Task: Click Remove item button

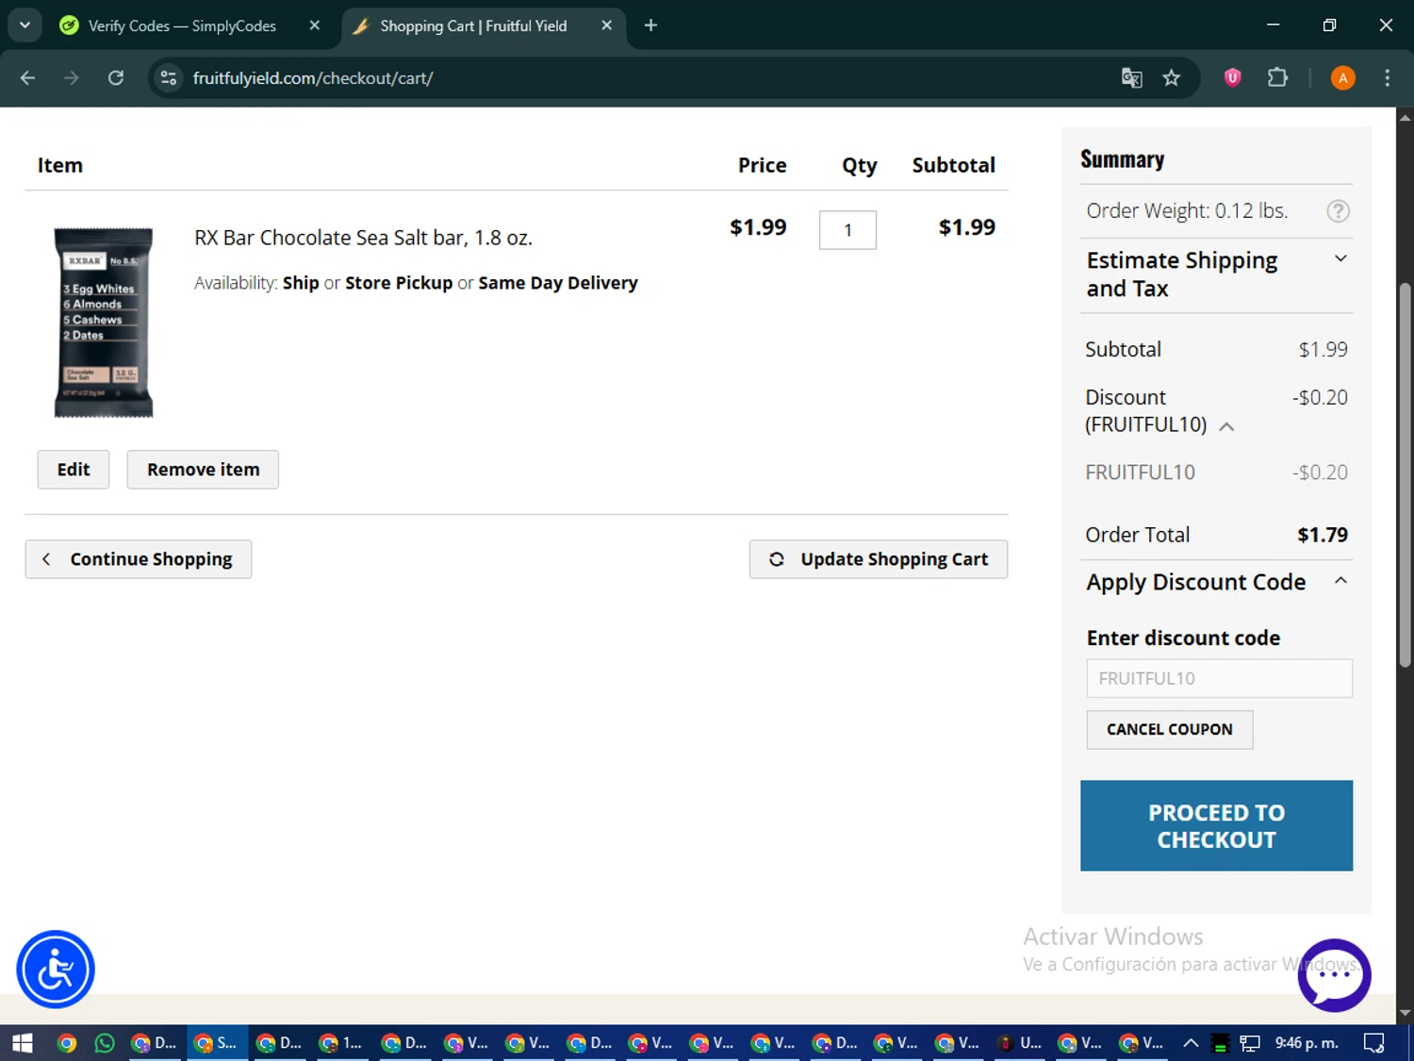Action: coord(203,470)
